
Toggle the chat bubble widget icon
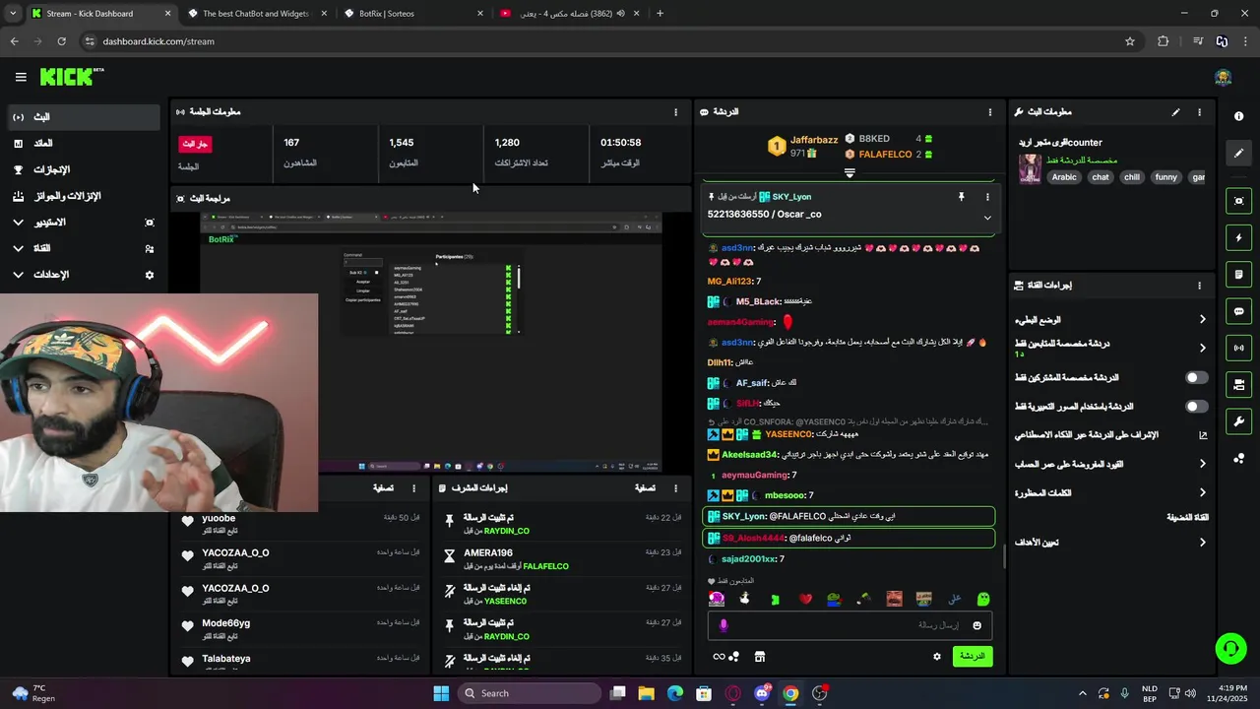pyautogui.click(x=1238, y=311)
